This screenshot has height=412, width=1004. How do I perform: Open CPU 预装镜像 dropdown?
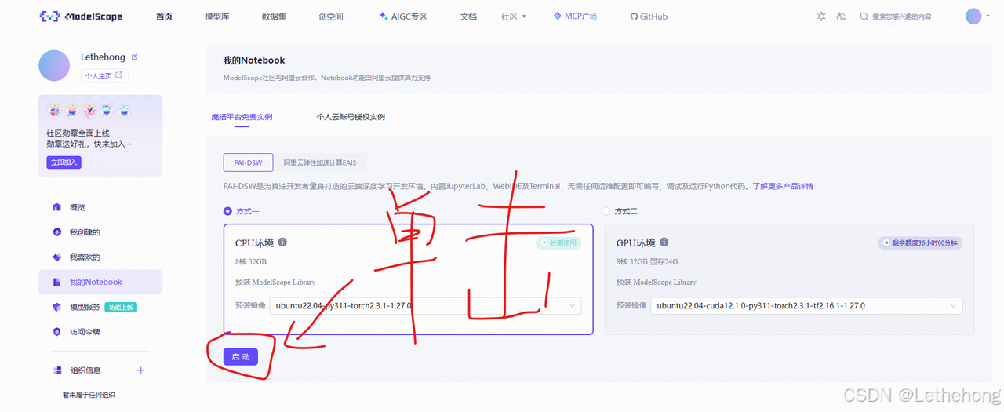pos(425,305)
